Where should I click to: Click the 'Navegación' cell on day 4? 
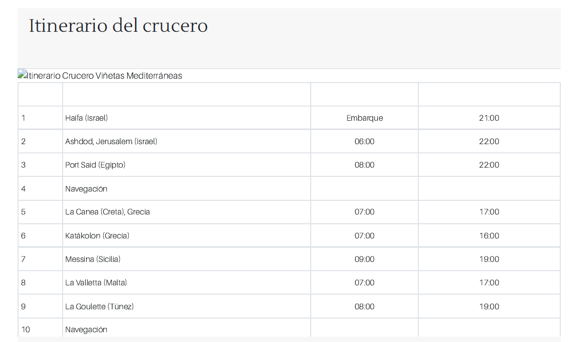pos(86,189)
